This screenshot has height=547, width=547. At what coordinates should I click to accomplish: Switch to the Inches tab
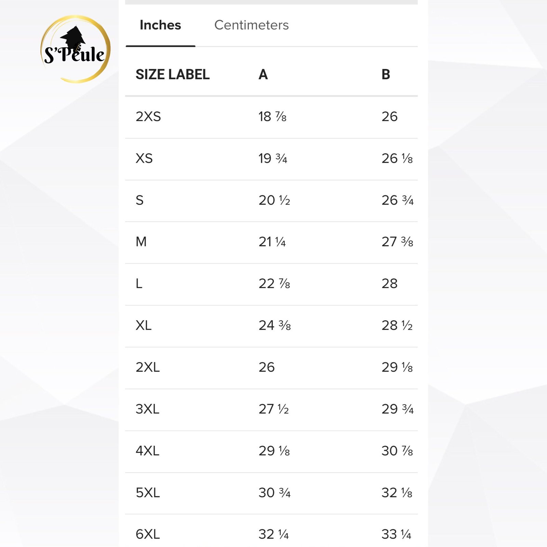tap(160, 25)
